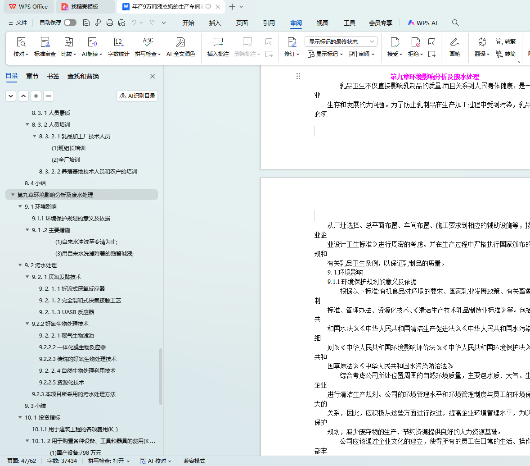
Task: Click the search magnifier icon in menu bar
Action: point(455,23)
